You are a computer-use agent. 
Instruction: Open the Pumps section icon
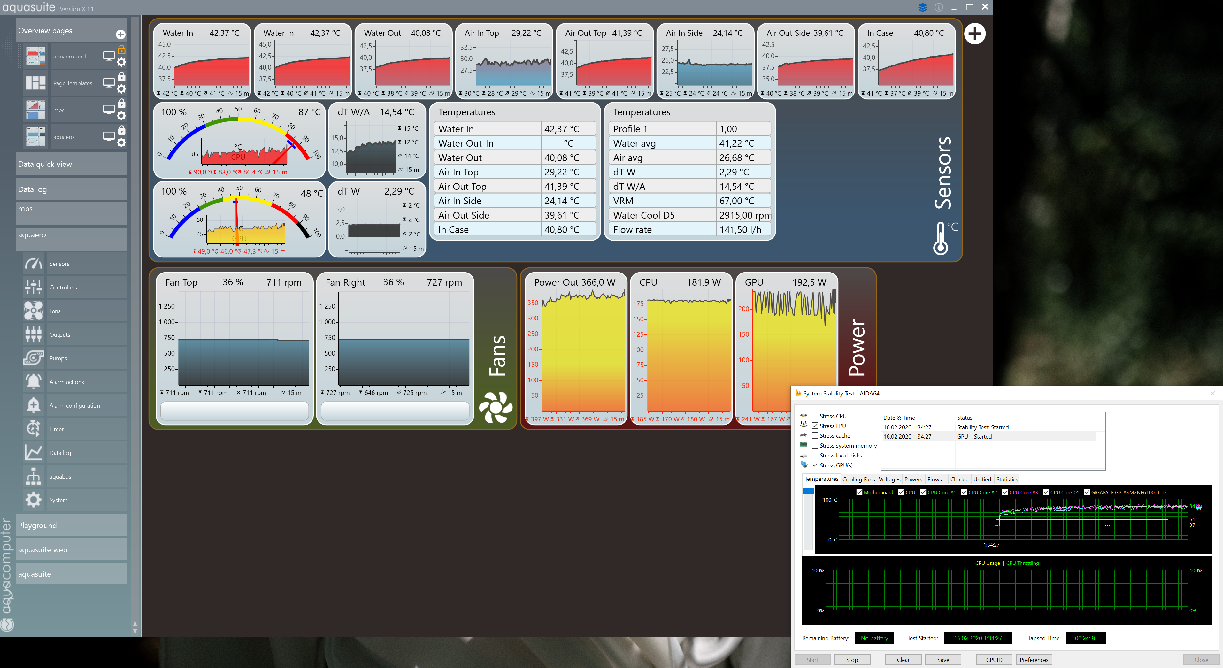33,358
